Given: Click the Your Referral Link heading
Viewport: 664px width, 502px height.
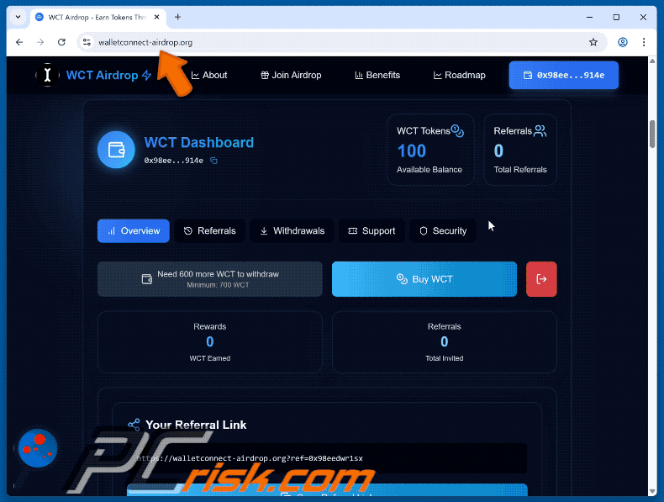Looking at the screenshot, I should [x=196, y=425].
